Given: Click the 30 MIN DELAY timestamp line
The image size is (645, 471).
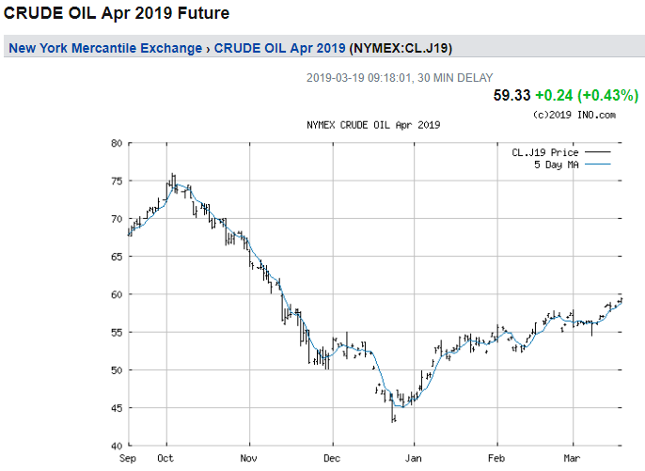Looking at the screenshot, I should pyautogui.click(x=400, y=78).
